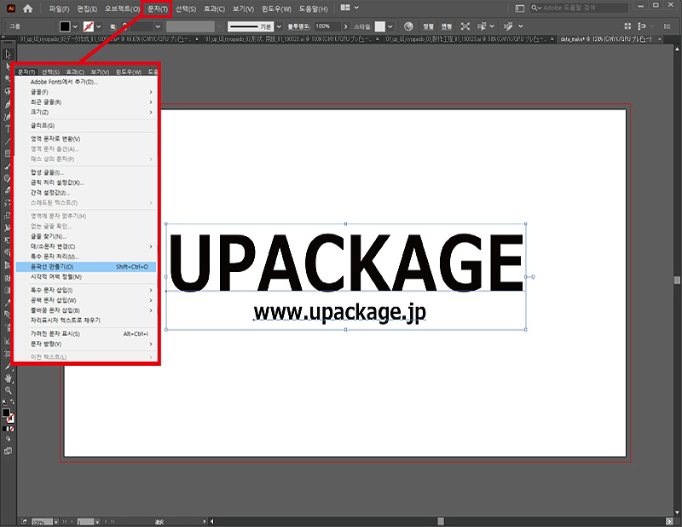Image resolution: width=682 pixels, height=527 pixels.
Task: Open the fill color dropdown arrow
Action: point(75,26)
